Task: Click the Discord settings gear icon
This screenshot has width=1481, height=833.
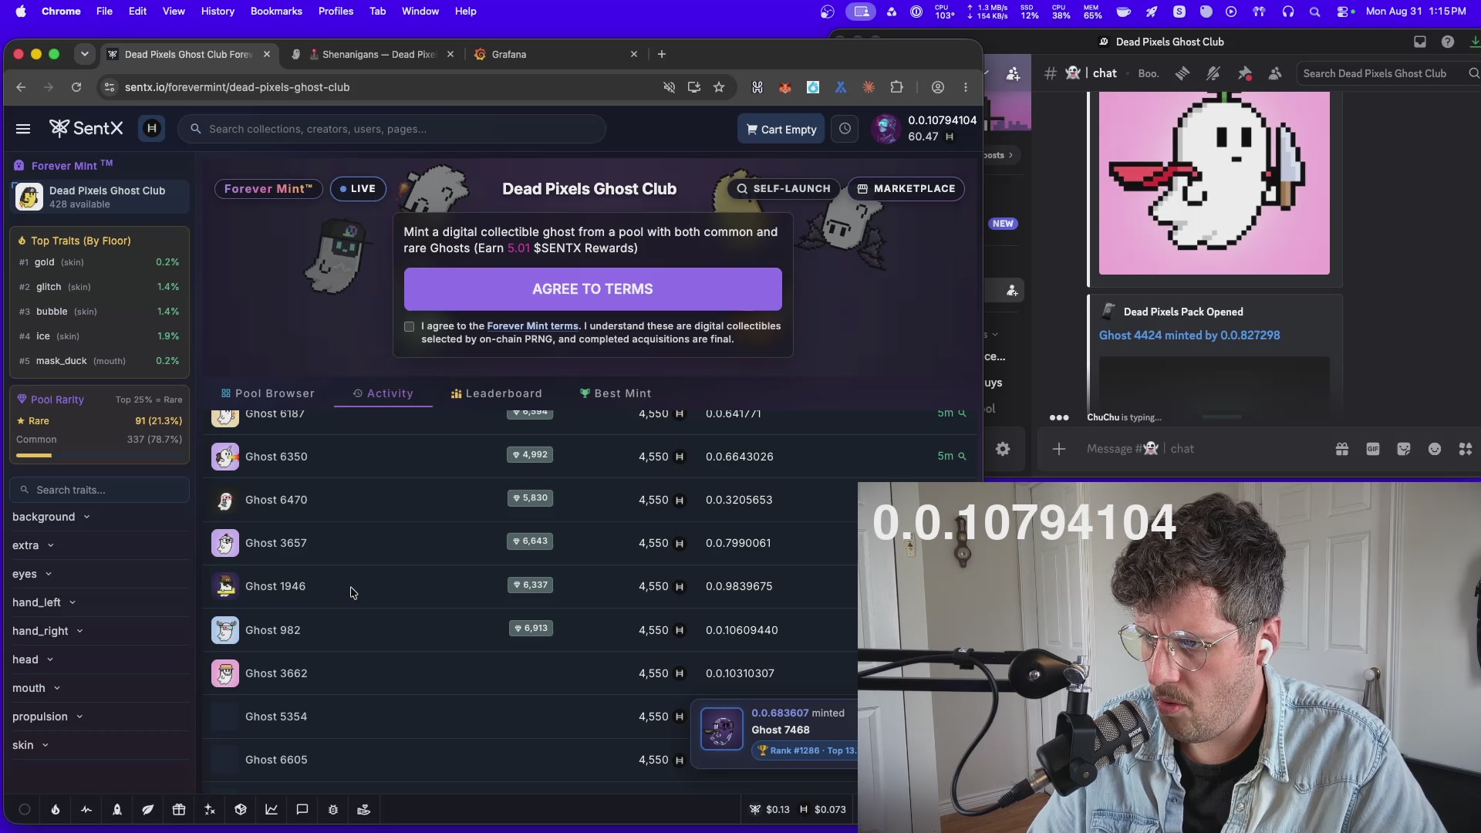Action: (x=1003, y=449)
